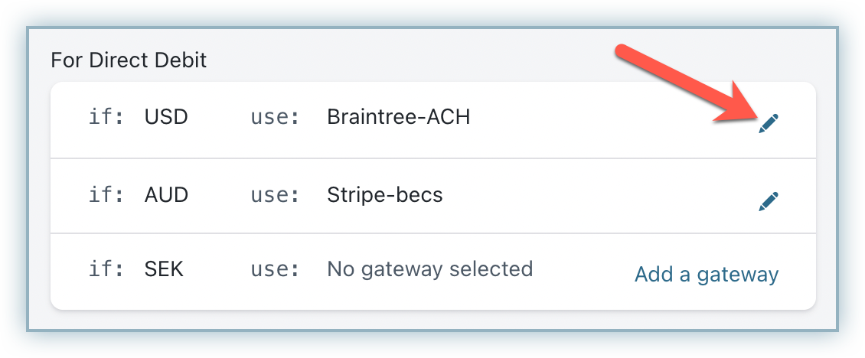Click "use:" label before No gateway selected
865x358 pixels.
pos(274,269)
